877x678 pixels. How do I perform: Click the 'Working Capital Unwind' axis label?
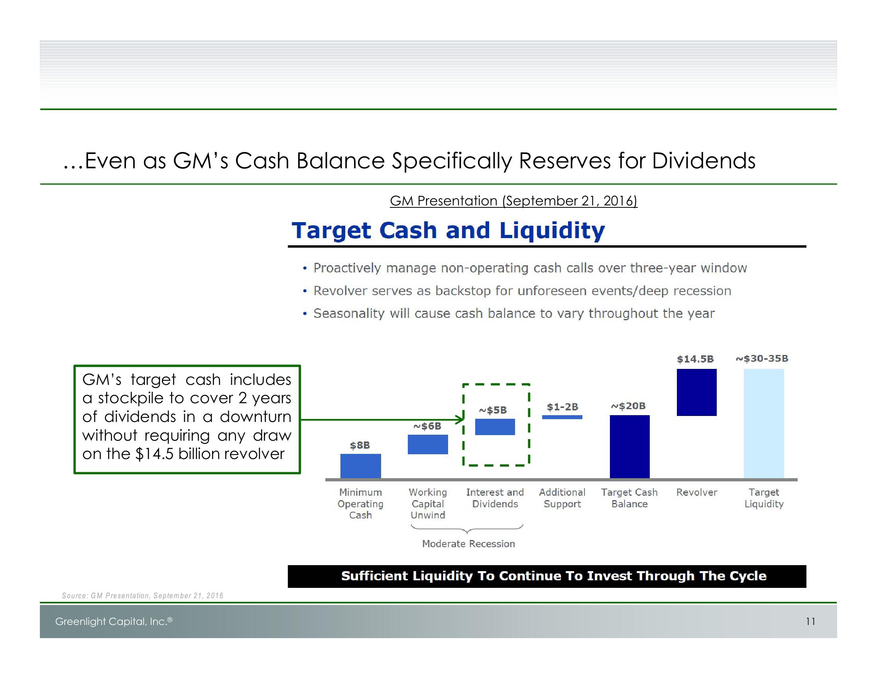click(x=428, y=504)
